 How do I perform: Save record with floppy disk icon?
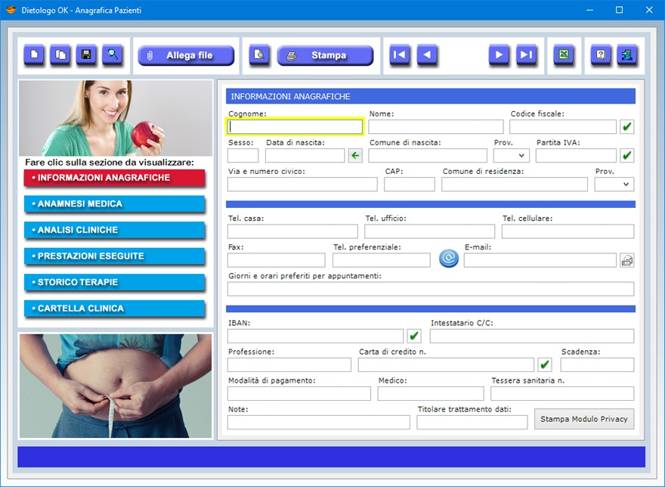point(86,54)
